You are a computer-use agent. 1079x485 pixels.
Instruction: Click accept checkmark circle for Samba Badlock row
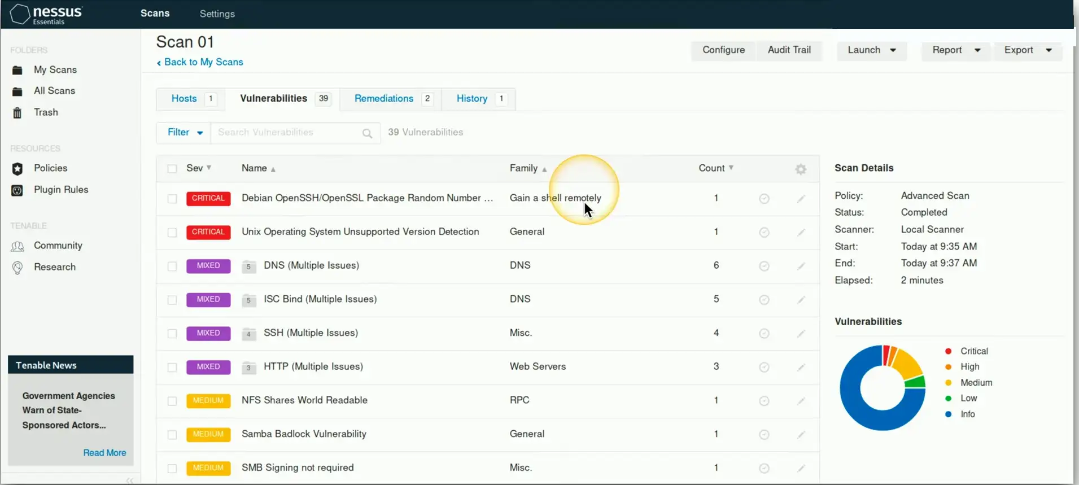point(764,435)
